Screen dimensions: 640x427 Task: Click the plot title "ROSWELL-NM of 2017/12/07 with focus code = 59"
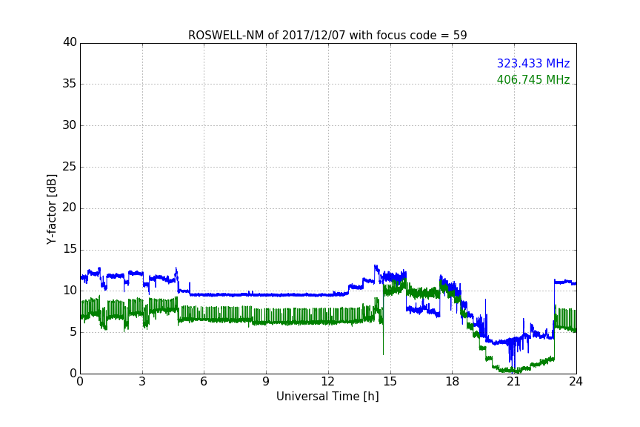coord(327,36)
